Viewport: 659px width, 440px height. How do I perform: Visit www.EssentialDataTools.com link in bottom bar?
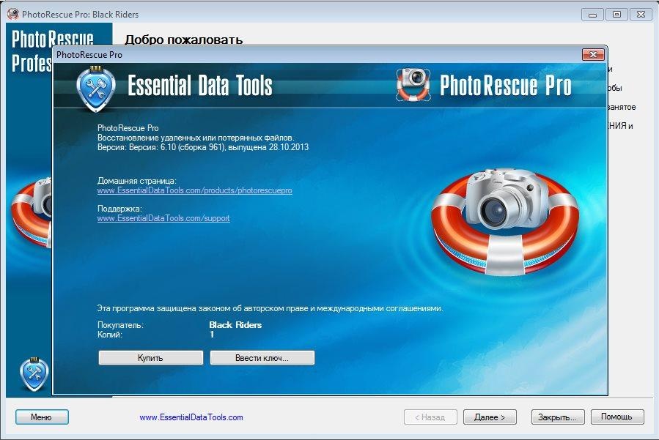pos(191,417)
